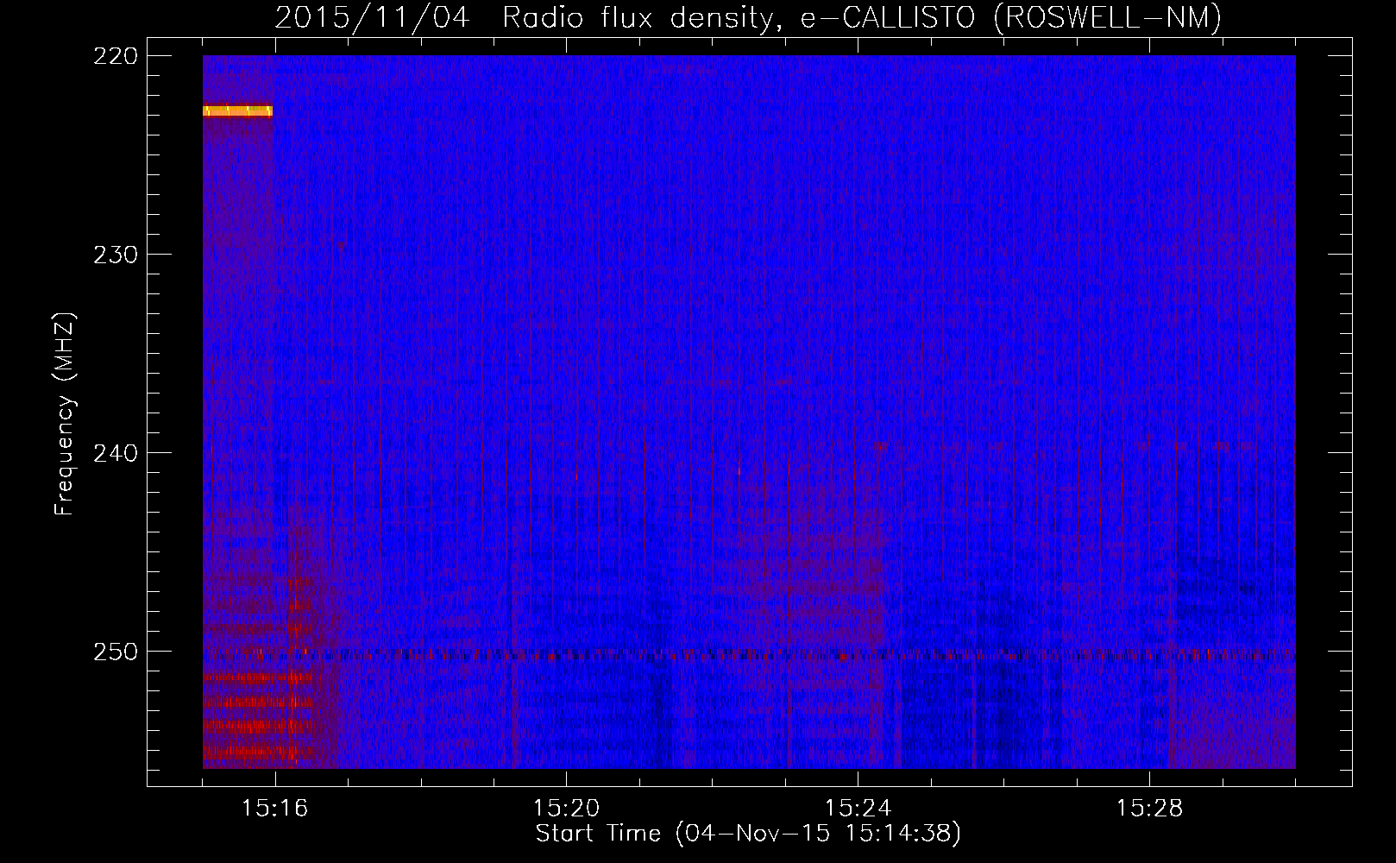The image size is (1396, 863).
Task: Click the 15:24 time tick label
Action: 858,808
